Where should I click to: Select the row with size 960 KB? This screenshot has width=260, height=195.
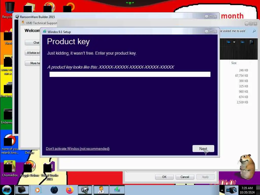(x=243, y=91)
